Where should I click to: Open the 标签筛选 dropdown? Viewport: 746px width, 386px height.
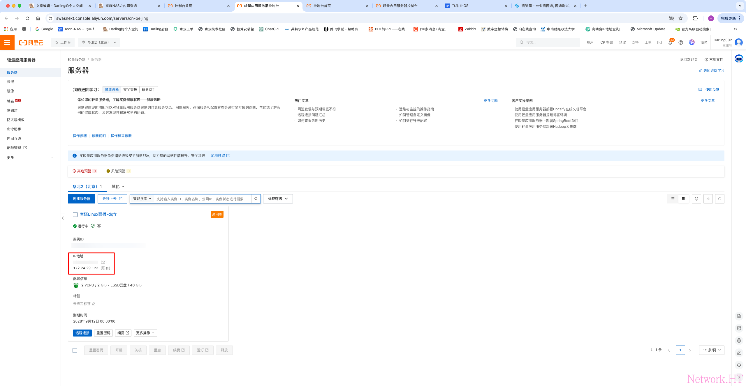[x=278, y=199]
